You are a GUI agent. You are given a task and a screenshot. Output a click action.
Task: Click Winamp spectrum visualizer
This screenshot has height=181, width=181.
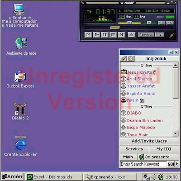tap(100, 19)
